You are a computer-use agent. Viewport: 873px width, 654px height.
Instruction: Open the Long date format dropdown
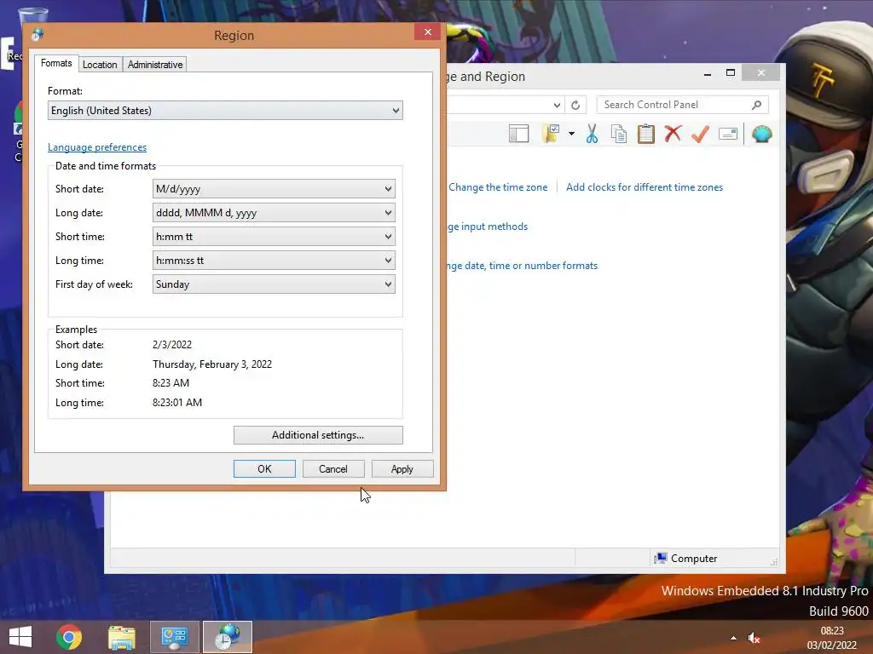[274, 212]
